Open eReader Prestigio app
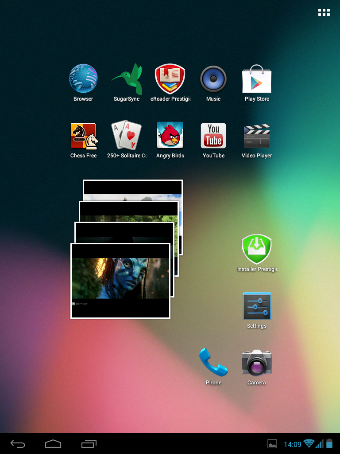Screen dimensions: 340x454 tap(170, 83)
